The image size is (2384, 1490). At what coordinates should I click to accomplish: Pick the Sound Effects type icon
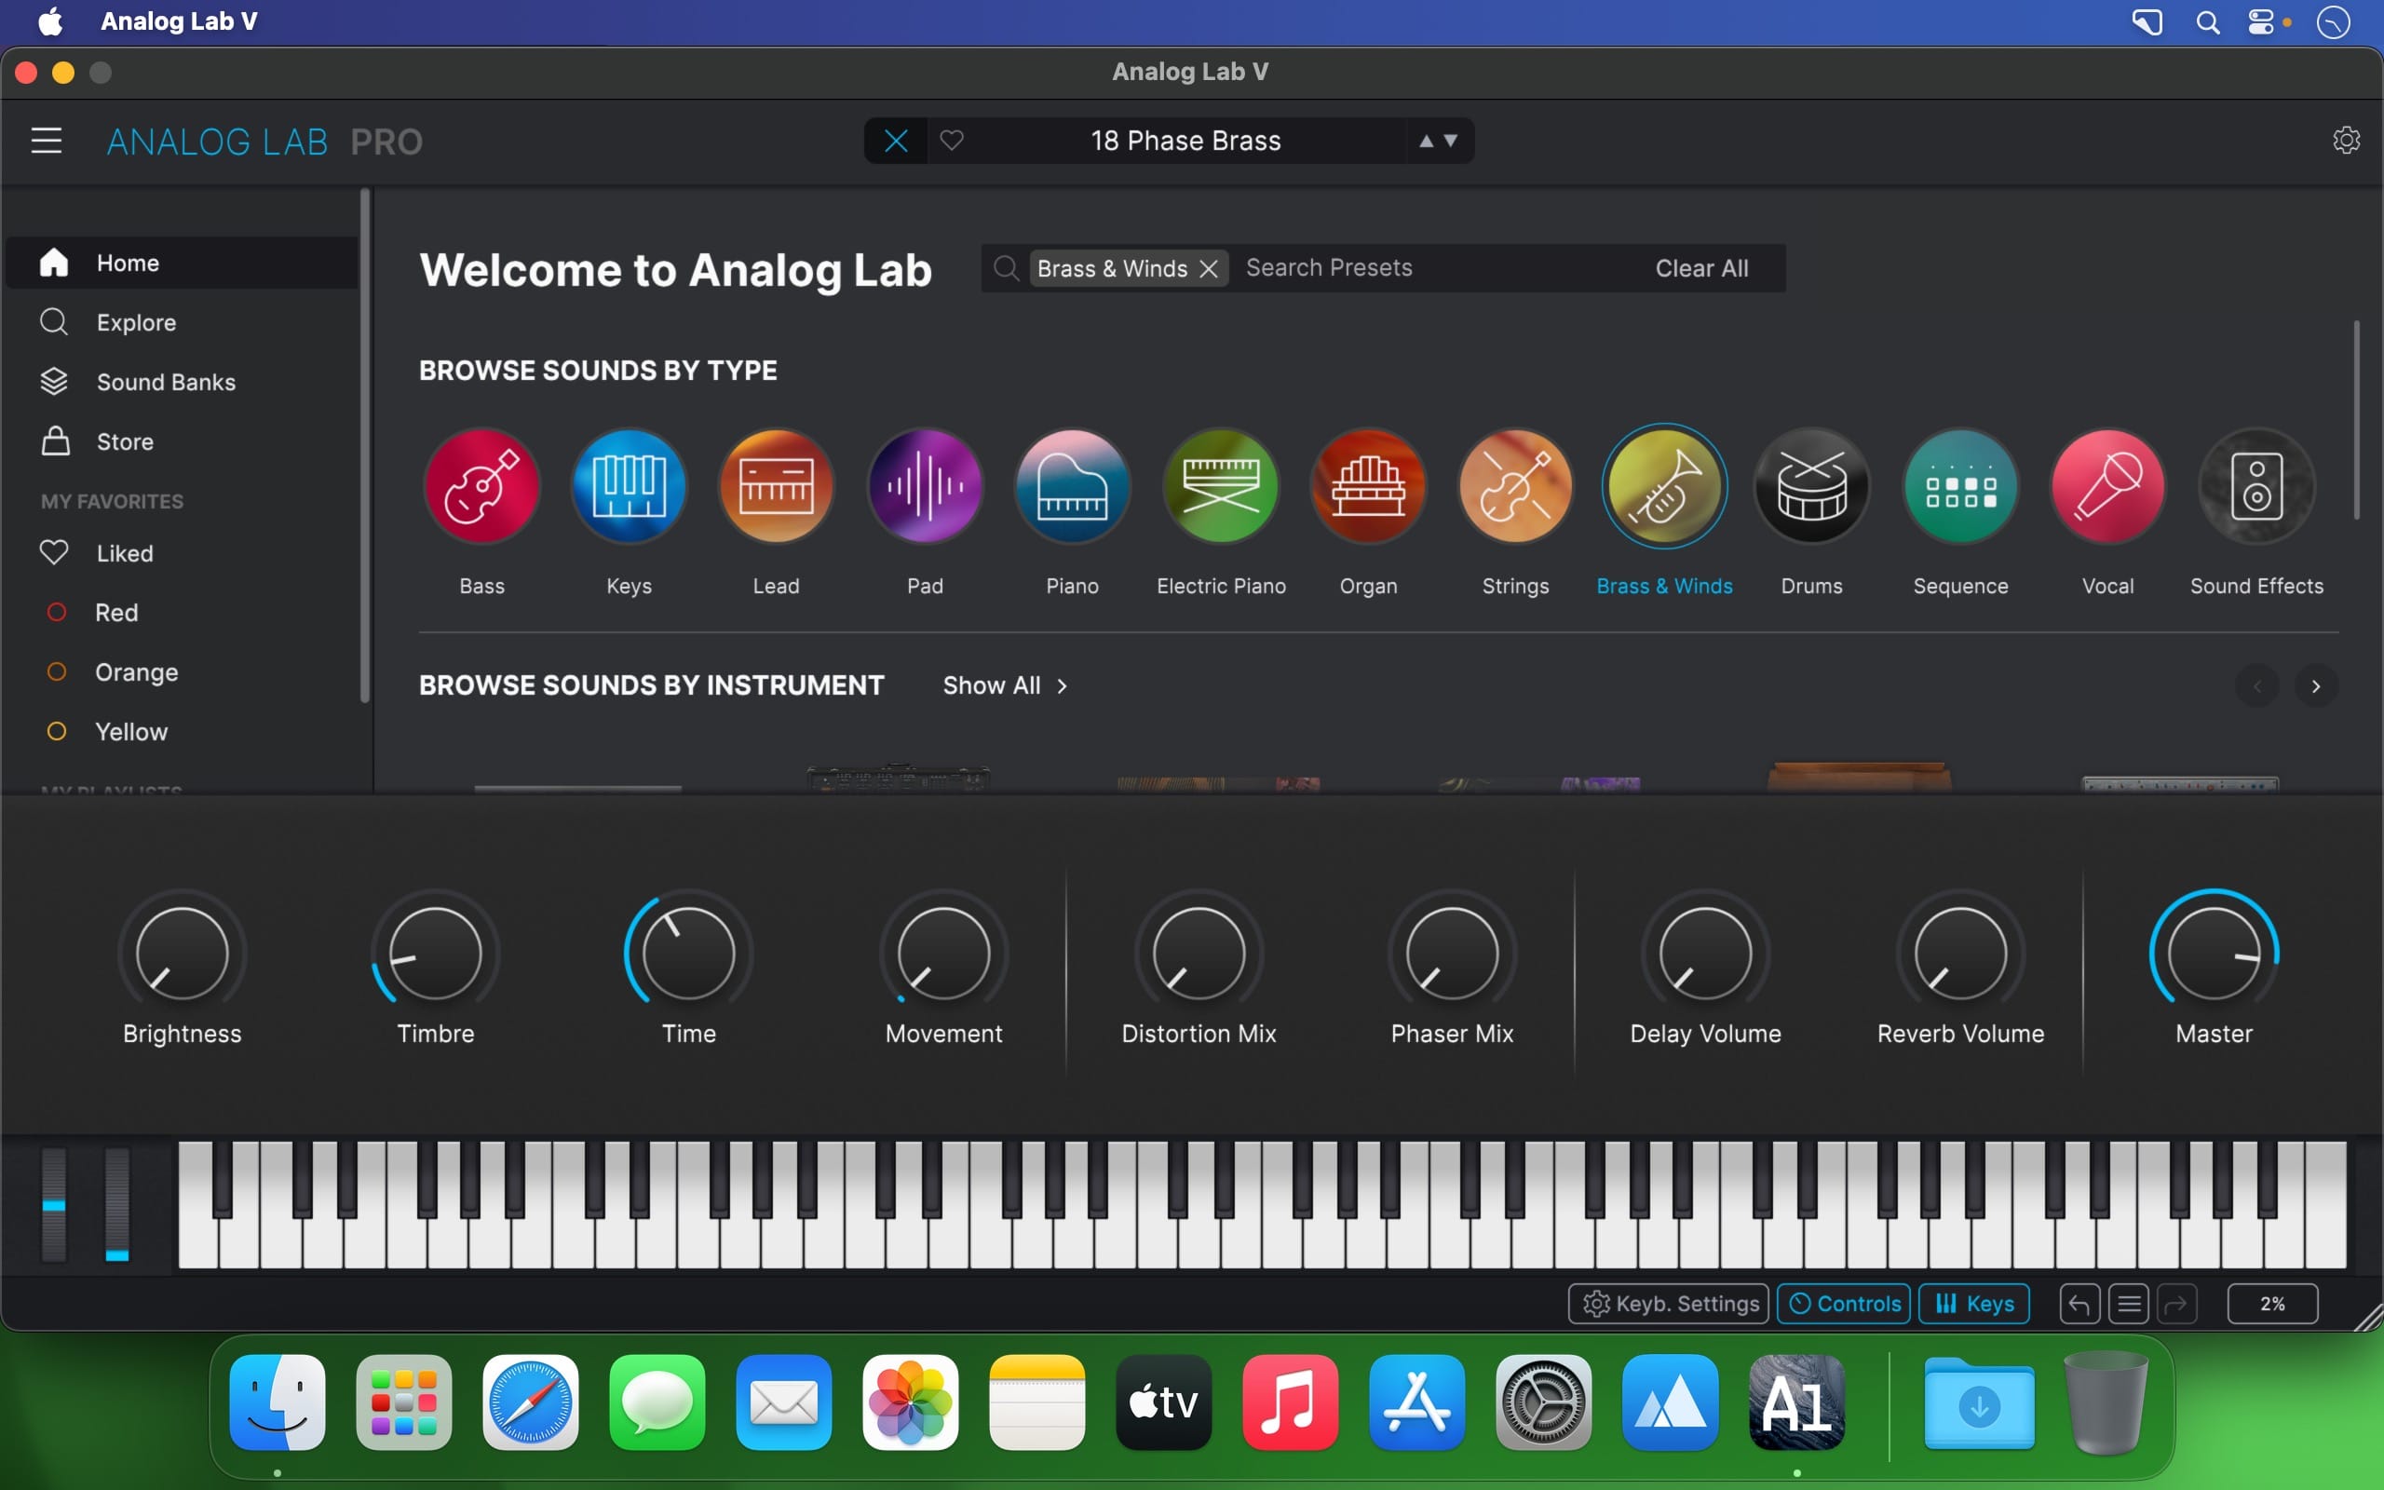2257,486
